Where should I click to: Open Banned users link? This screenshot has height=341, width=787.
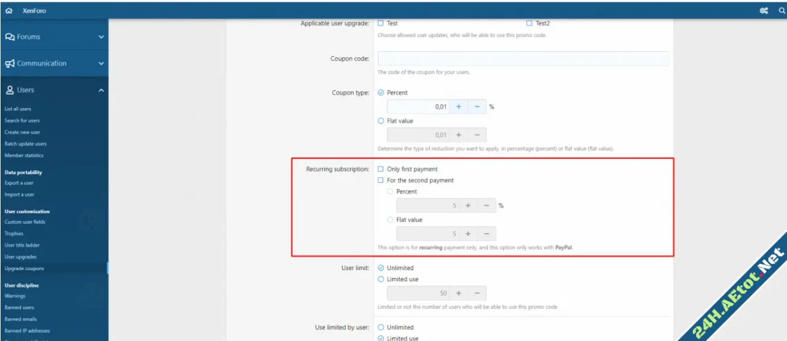(19, 307)
